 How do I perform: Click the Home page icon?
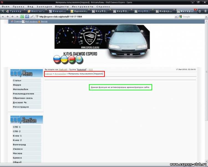pos(27,16)
